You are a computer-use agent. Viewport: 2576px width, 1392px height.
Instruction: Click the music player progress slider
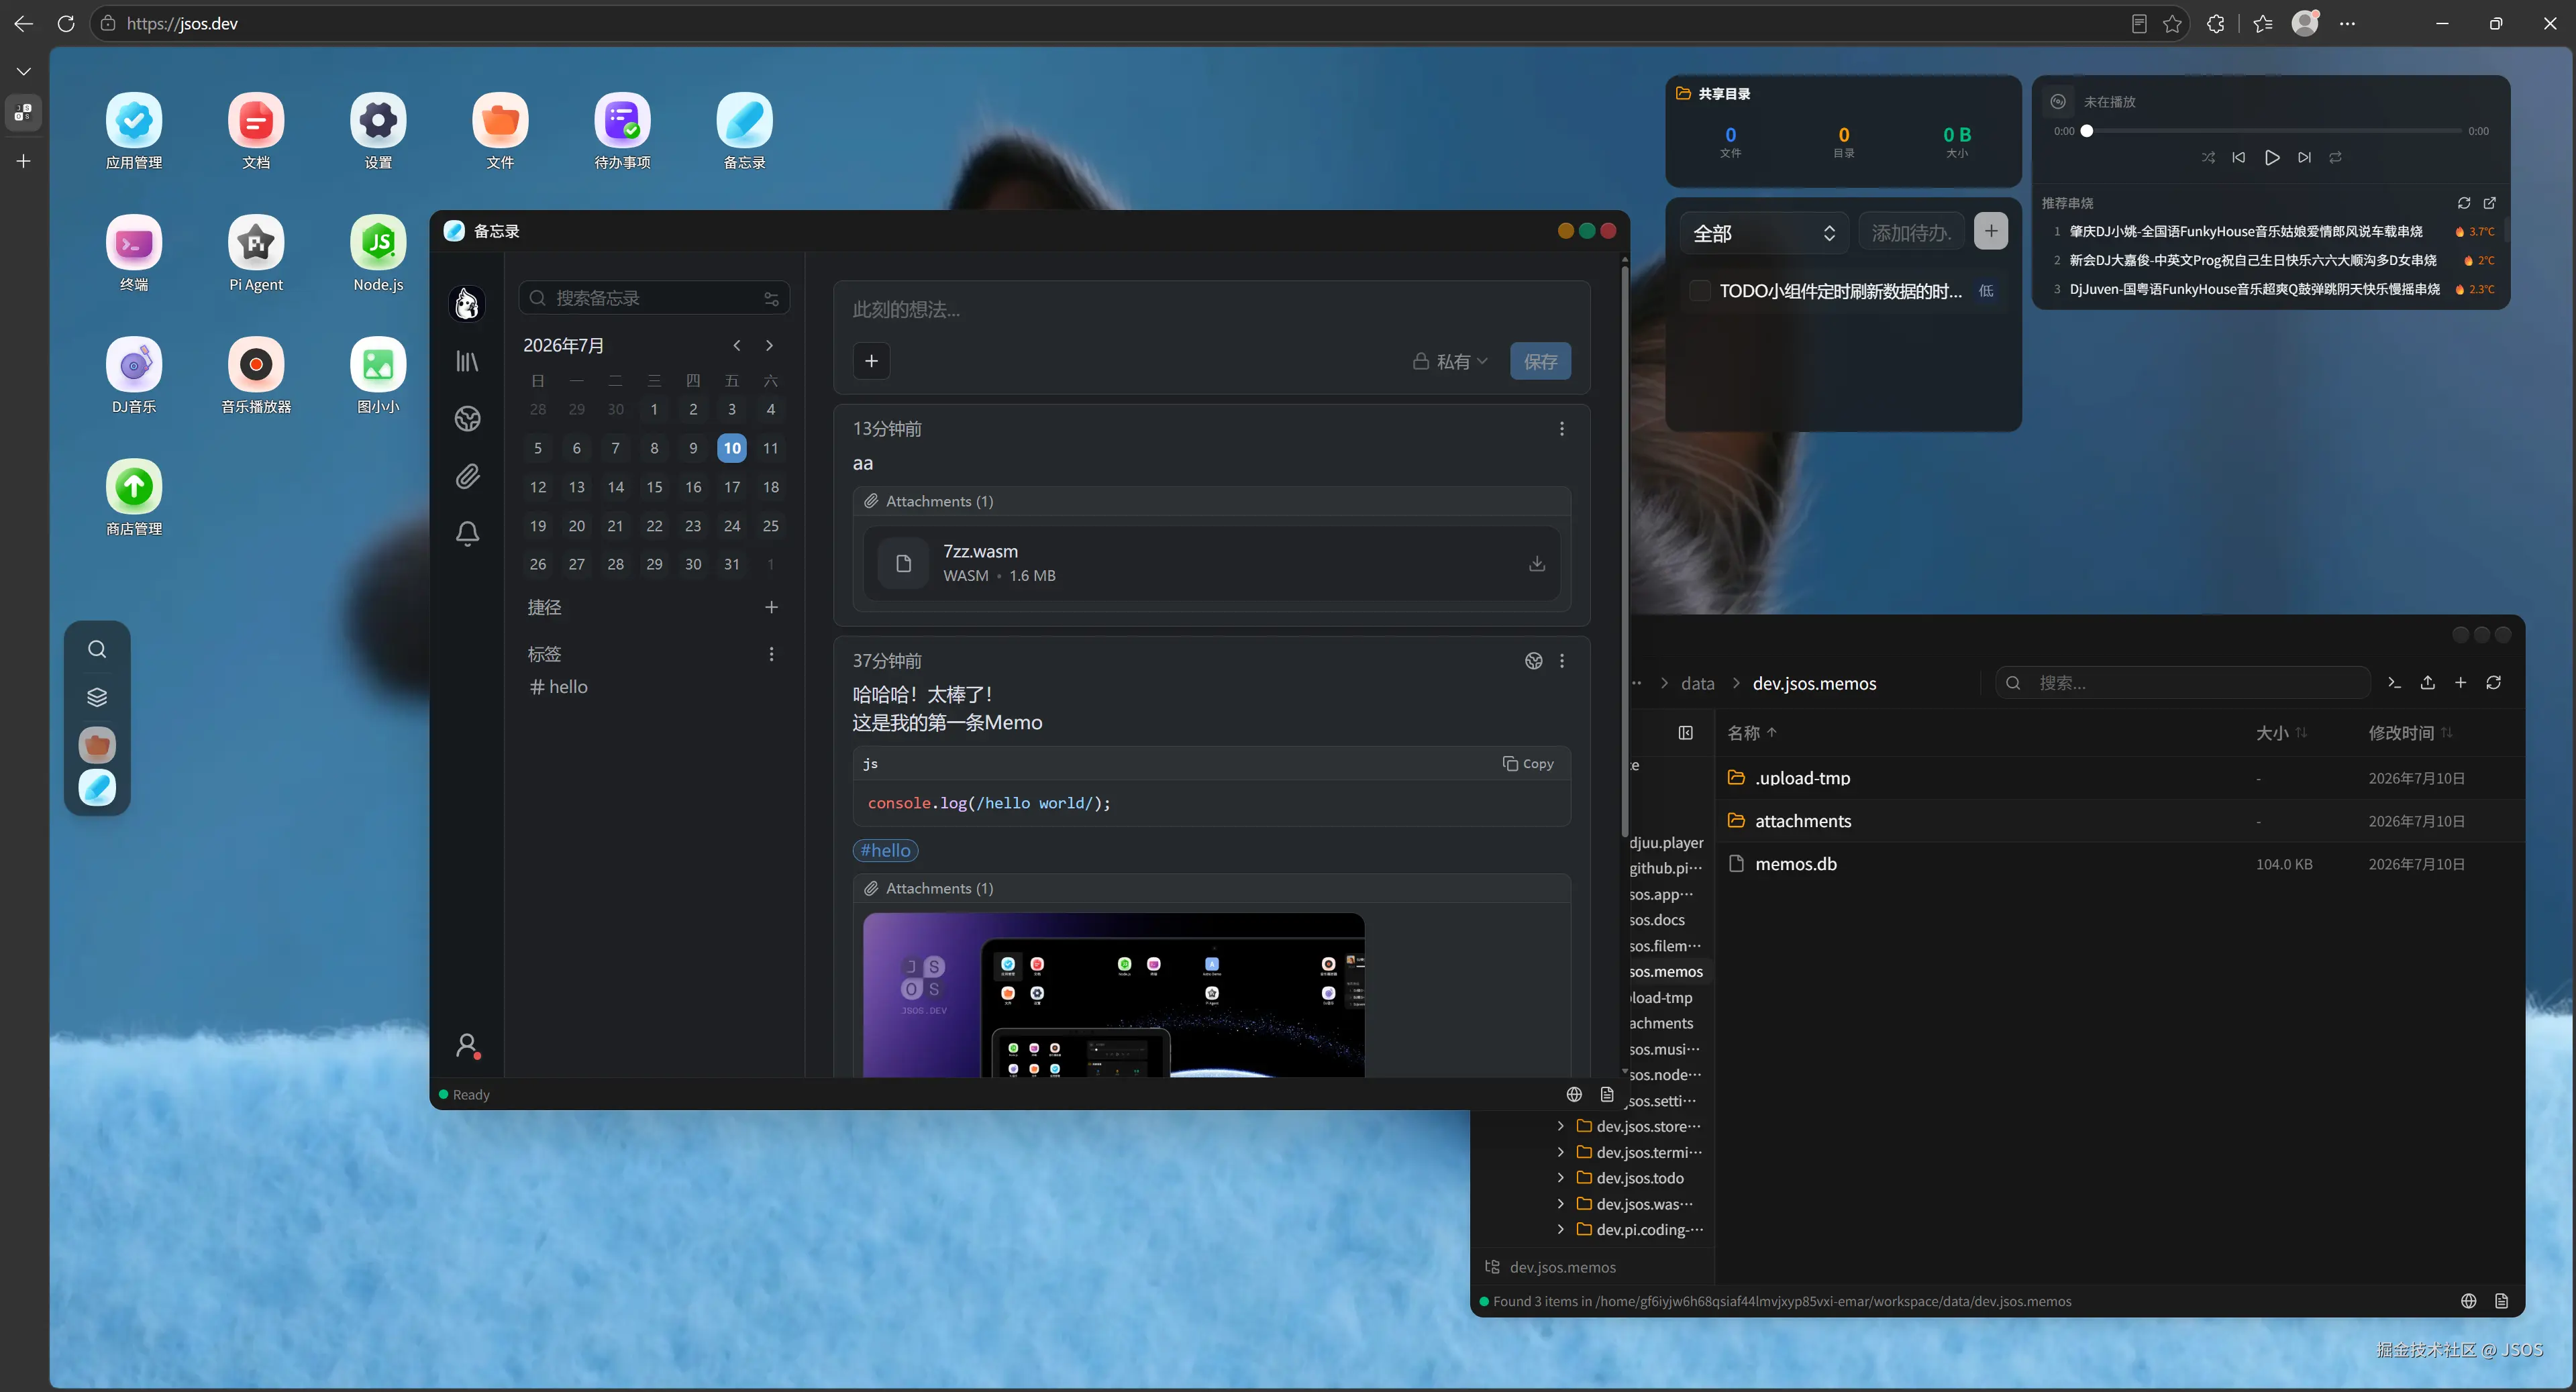pyautogui.click(x=2272, y=131)
